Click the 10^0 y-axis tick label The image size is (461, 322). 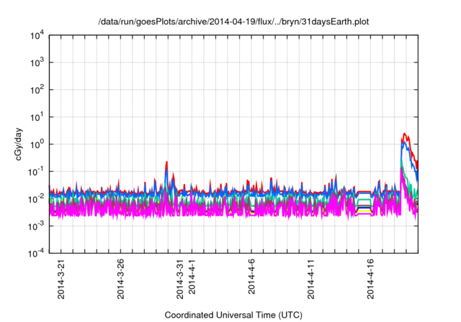click(37, 144)
